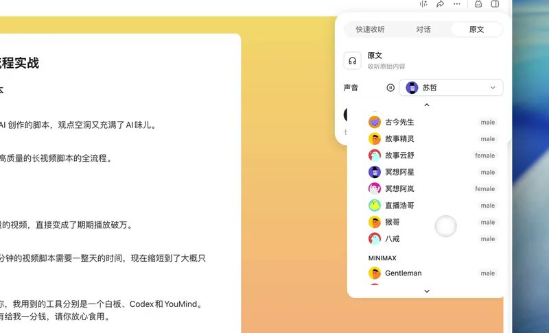Choose the 故事云舒 female voice
Image resolution: width=549 pixels, height=333 pixels.
click(432, 156)
